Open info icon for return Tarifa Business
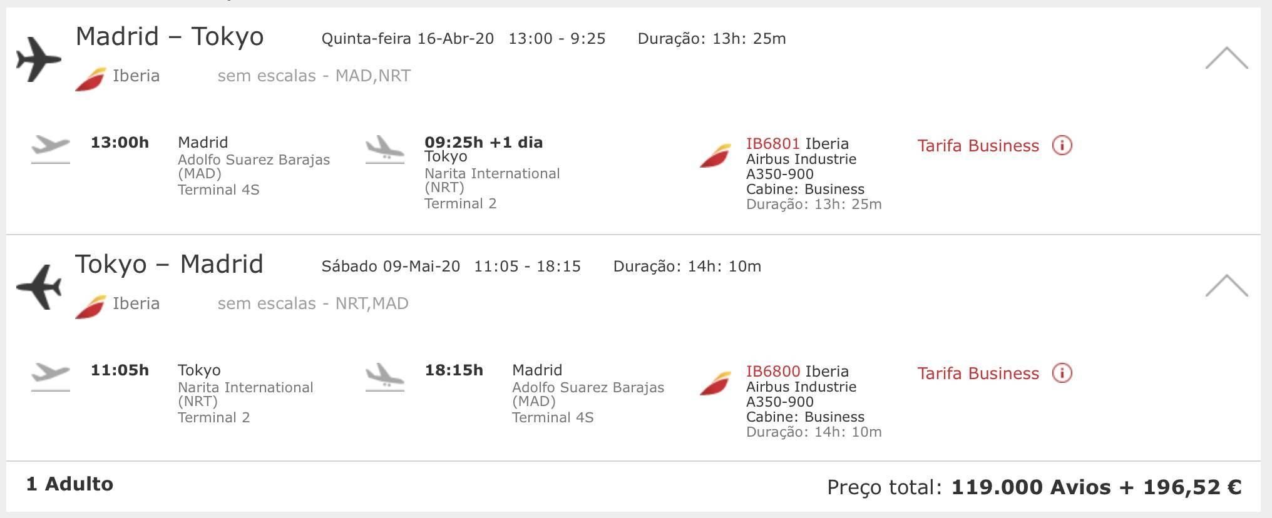This screenshot has height=518, width=1272. pos(1062,373)
